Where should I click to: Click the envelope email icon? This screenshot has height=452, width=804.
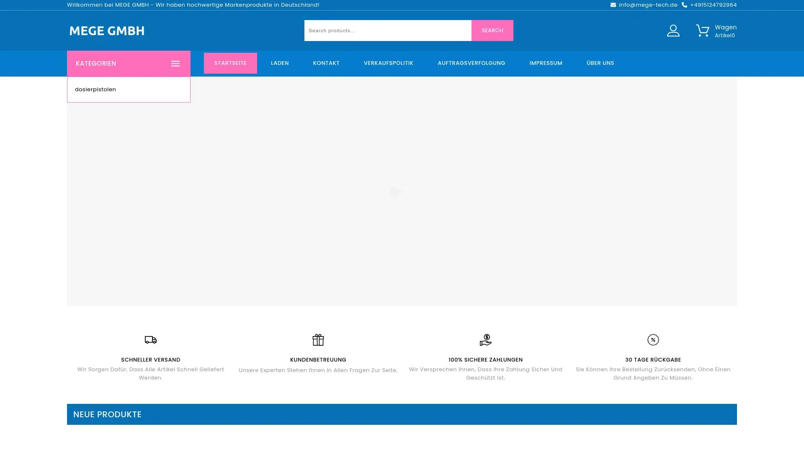coord(613,5)
